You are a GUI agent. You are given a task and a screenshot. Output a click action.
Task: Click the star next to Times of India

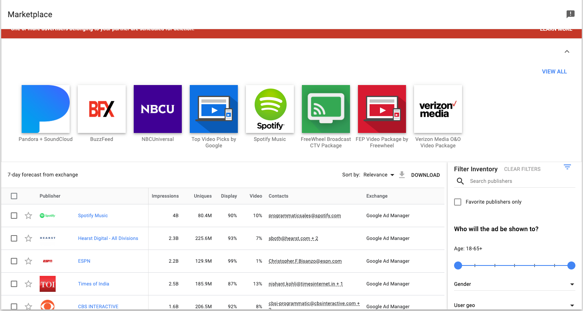(28, 284)
